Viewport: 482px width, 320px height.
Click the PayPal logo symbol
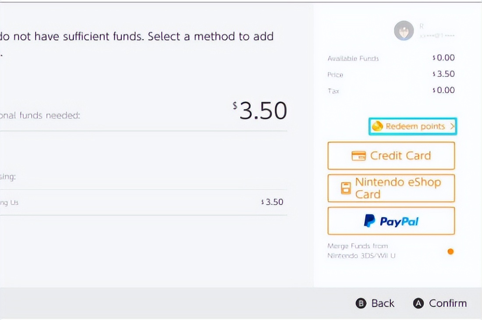(x=369, y=220)
